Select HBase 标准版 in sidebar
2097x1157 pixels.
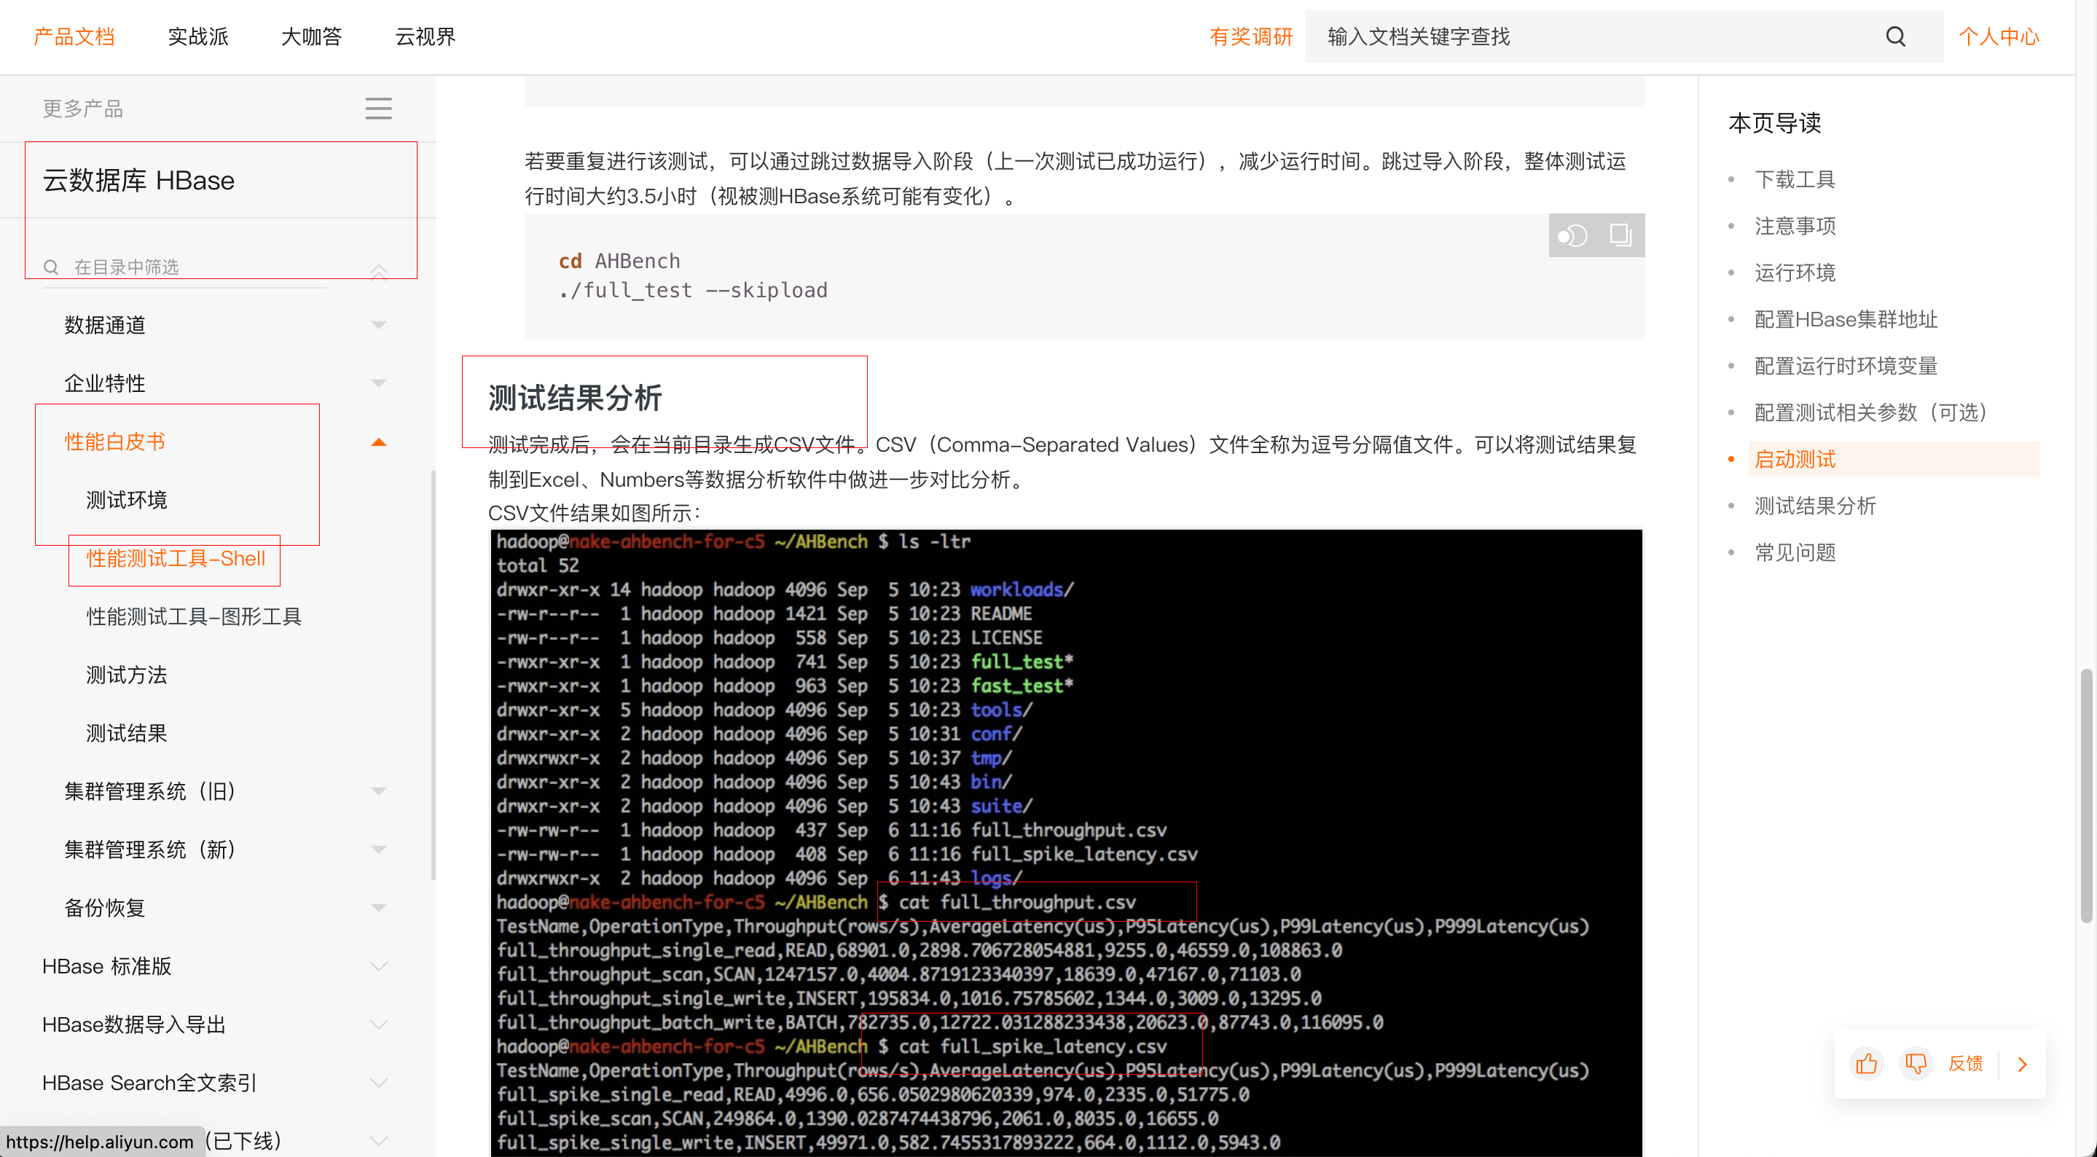[106, 966]
